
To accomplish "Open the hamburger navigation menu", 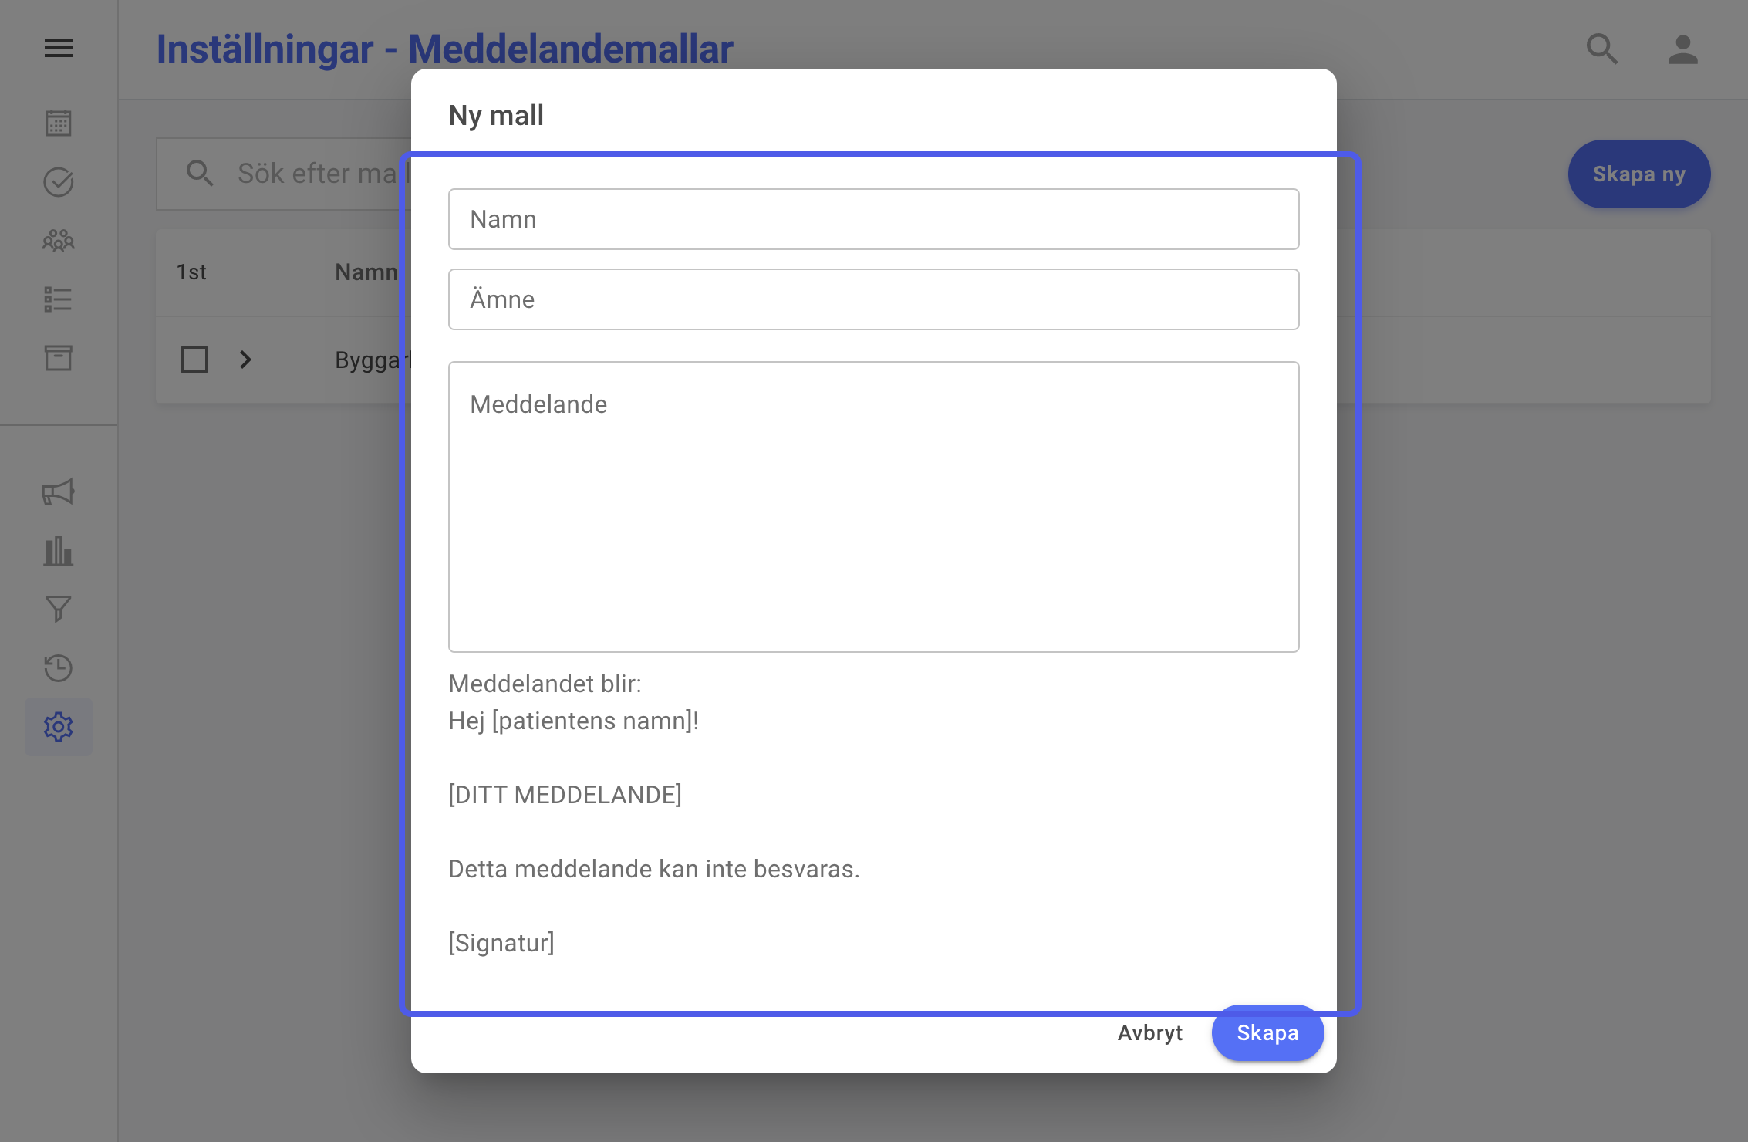I will 59,49.
